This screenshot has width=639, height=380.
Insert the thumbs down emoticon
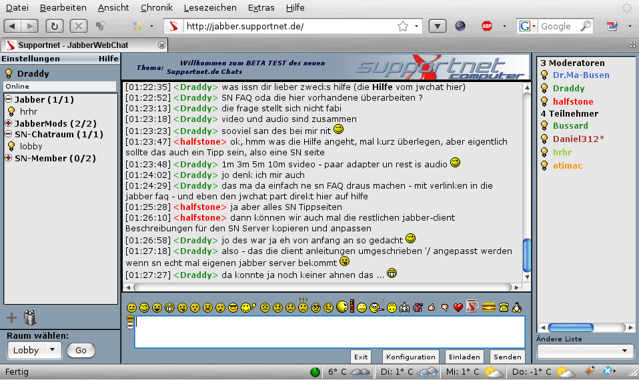[445, 307]
